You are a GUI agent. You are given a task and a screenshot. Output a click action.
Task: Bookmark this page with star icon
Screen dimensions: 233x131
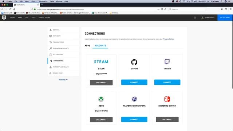tap(165, 9)
